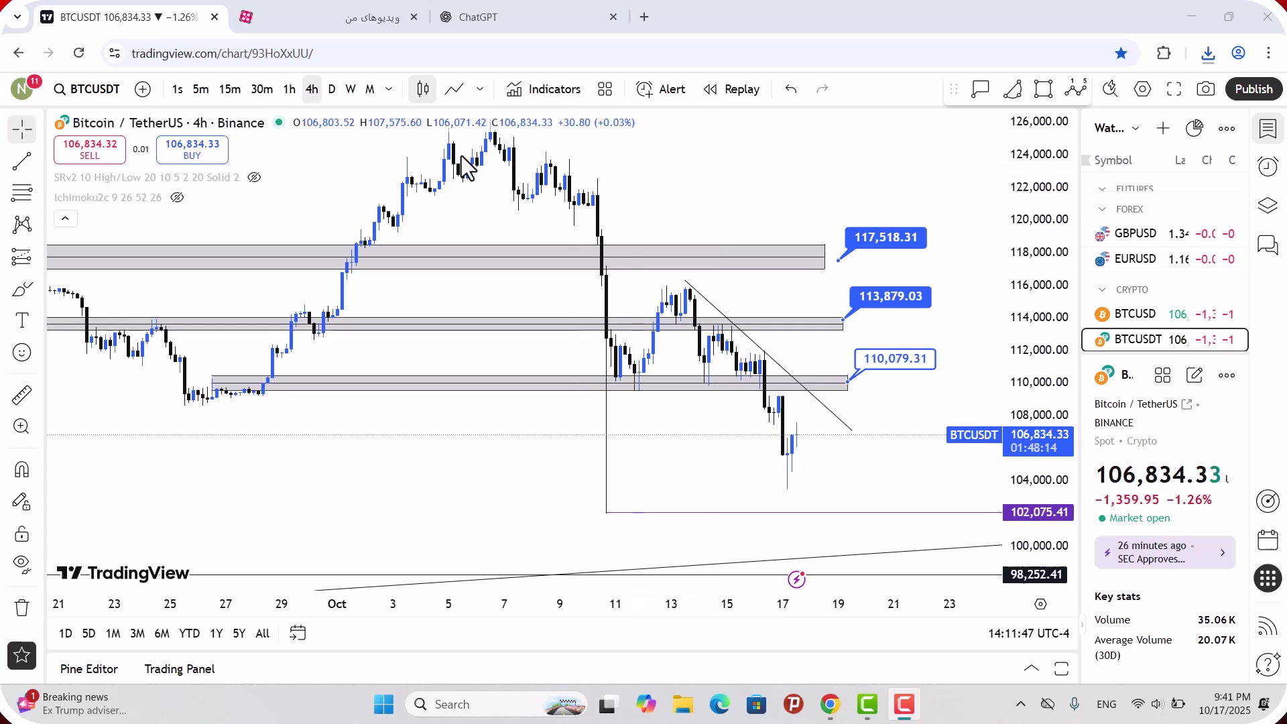This screenshot has width=1287, height=724.
Task: Open the favorites star toolbar button
Action: click(x=21, y=656)
